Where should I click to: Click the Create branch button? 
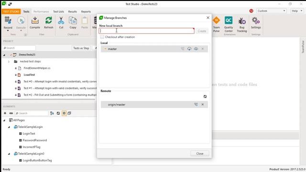coord(202,31)
